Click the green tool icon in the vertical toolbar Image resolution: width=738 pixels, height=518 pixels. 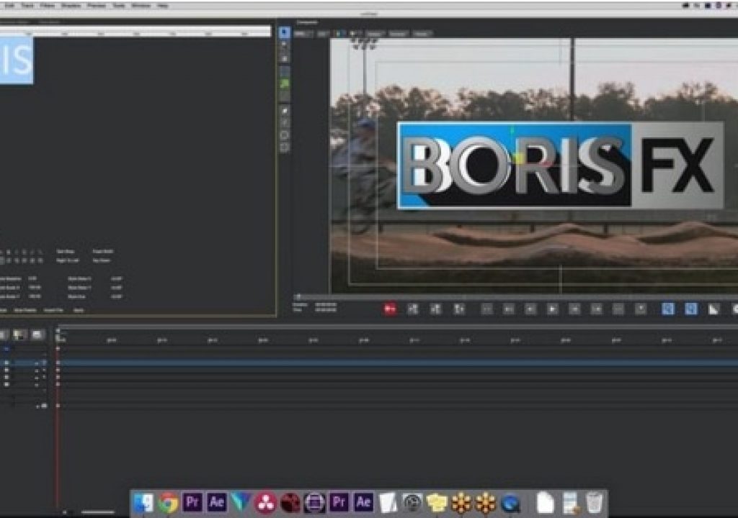[x=284, y=84]
